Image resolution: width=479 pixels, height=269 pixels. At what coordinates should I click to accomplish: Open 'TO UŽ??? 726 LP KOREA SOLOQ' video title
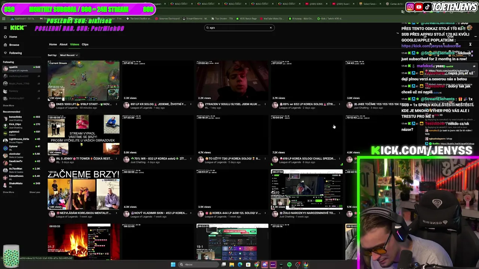[x=232, y=159]
